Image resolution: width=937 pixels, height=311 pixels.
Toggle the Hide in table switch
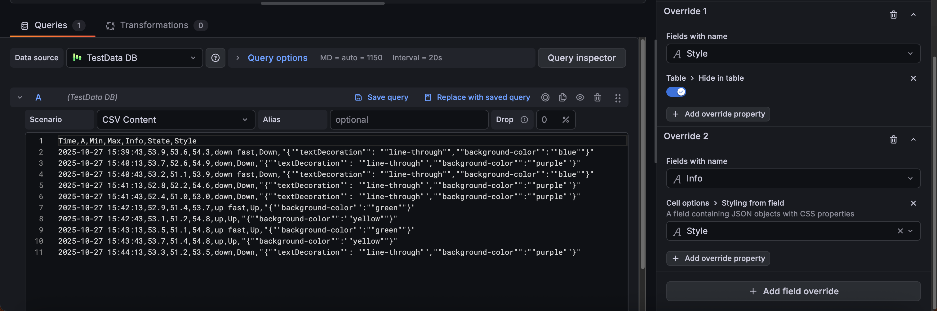tap(676, 92)
